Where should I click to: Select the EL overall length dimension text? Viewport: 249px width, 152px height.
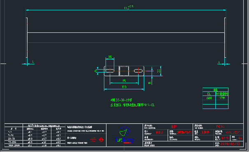129,7
